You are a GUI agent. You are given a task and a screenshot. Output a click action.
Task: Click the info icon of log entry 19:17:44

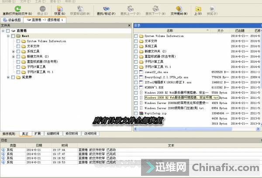point(3,150)
